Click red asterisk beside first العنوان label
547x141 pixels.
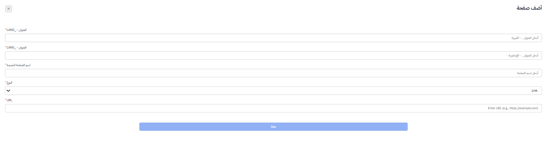6,30
